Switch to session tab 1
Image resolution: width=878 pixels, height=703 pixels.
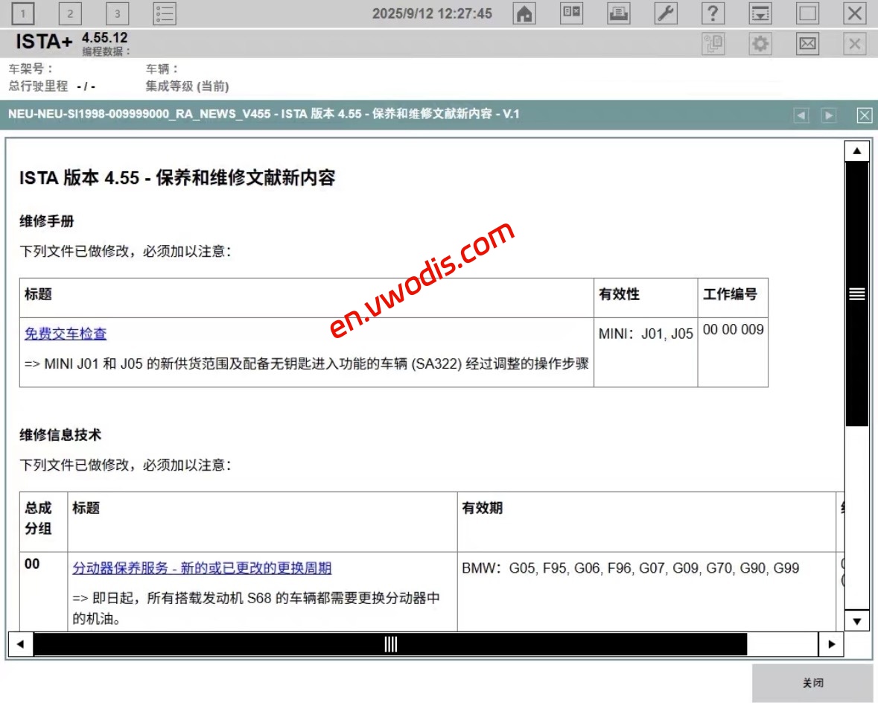(x=23, y=13)
